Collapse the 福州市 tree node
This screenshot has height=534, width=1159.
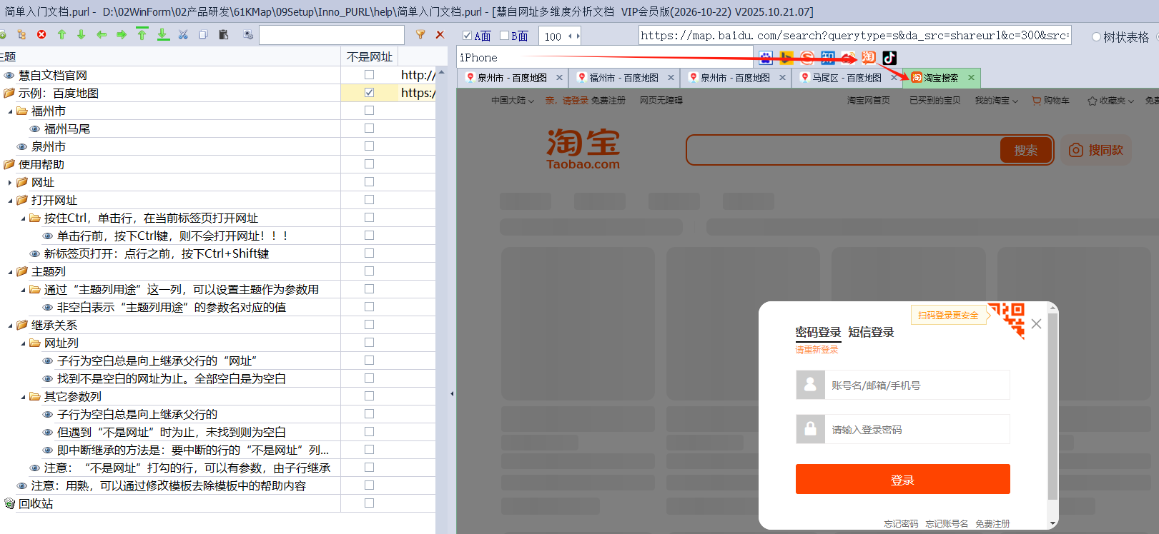[10, 111]
